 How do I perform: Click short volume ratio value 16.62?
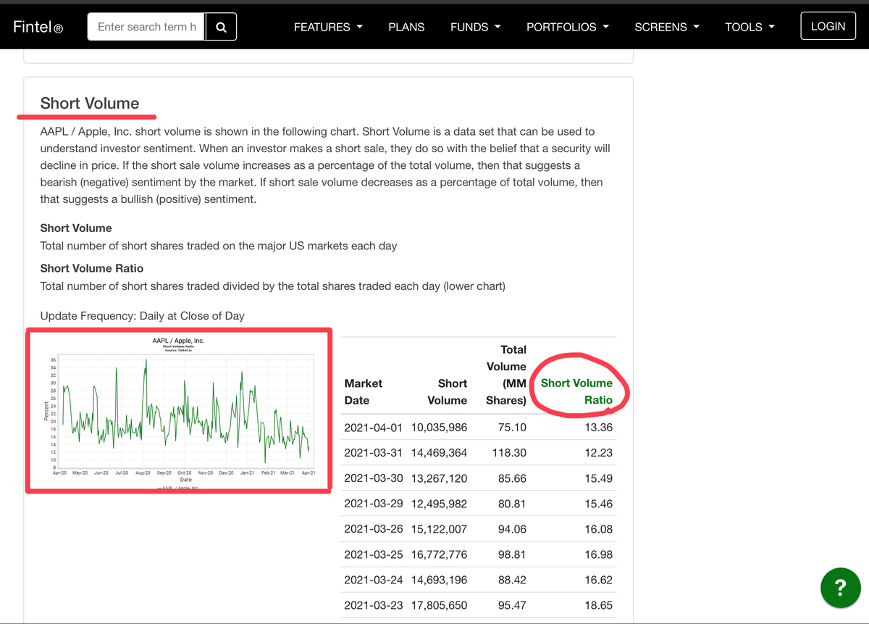tap(599, 580)
